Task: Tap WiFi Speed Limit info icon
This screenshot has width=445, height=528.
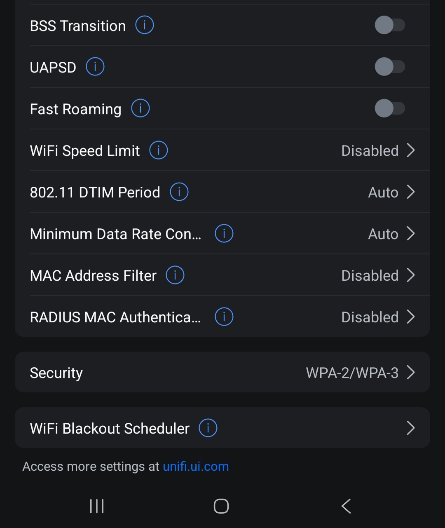Action: click(x=159, y=150)
